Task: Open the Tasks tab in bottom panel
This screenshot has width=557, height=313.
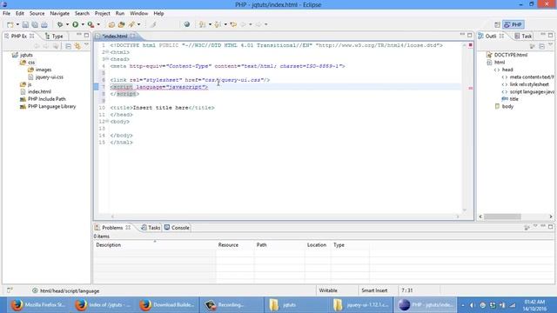Action: pyautogui.click(x=151, y=228)
